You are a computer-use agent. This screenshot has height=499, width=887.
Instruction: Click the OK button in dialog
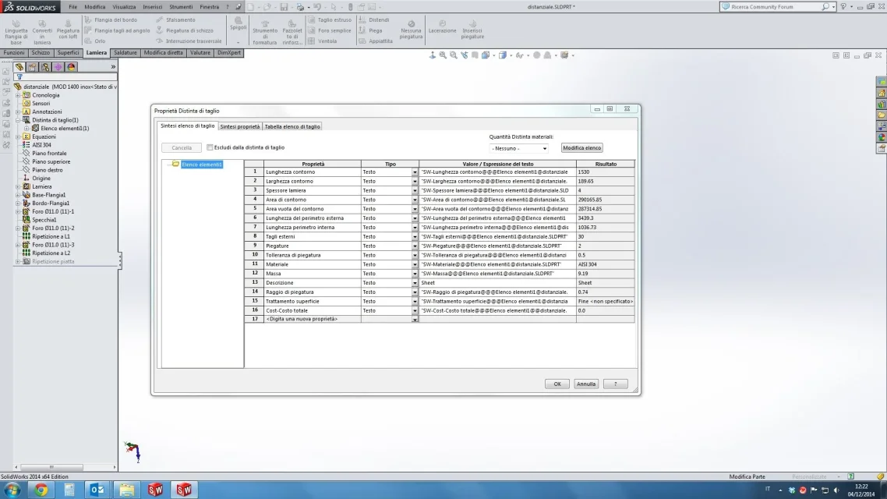(x=557, y=384)
